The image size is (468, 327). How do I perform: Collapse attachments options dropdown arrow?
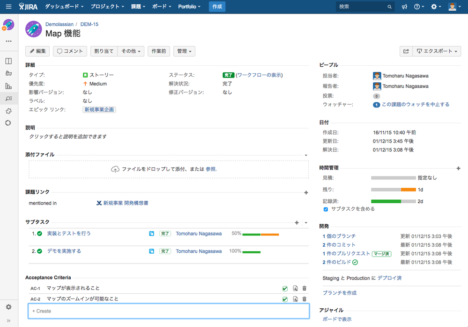[x=306, y=155]
